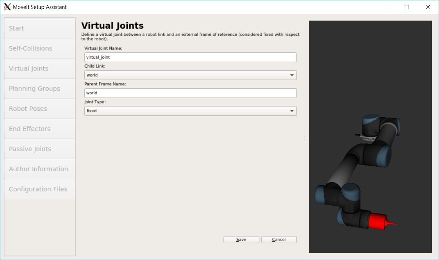The width and height of the screenshot is (439, 260).
Task: Click the Save button
Action: pyautogui.click(x=241, y=239)
